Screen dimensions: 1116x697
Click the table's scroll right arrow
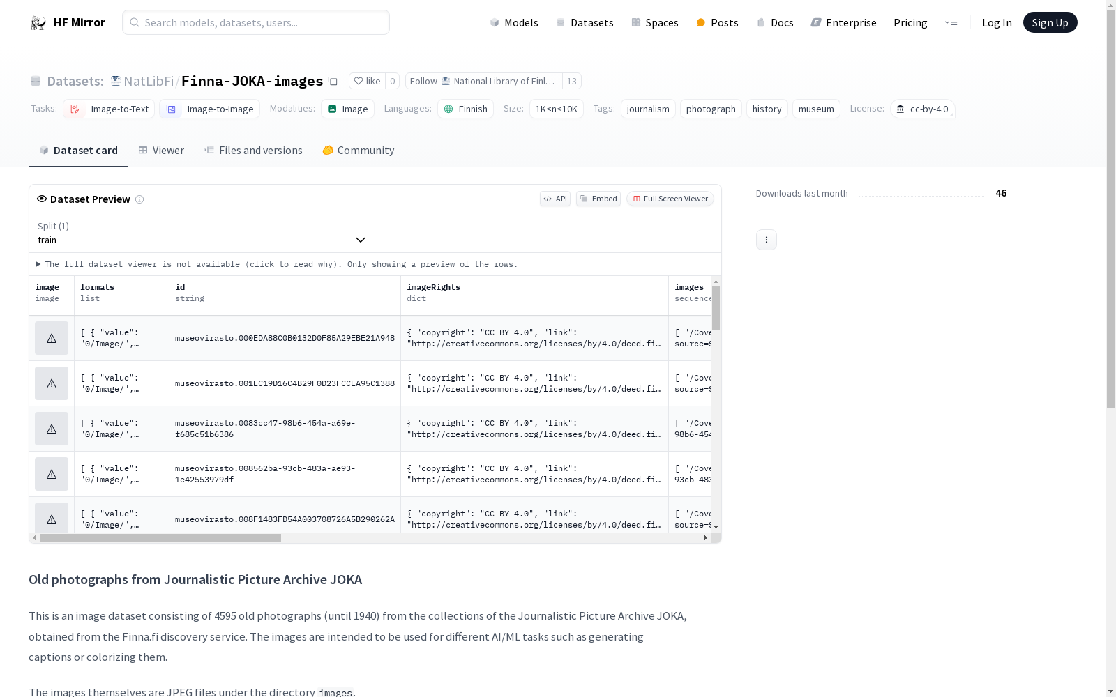pos(705,538)
